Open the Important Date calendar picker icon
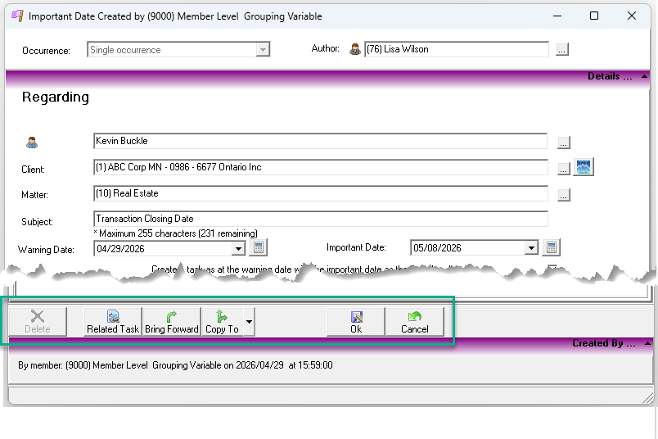 click(x=552, y=248)
